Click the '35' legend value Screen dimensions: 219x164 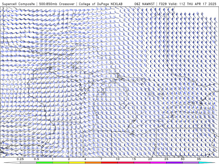click(x=199, y=159)
